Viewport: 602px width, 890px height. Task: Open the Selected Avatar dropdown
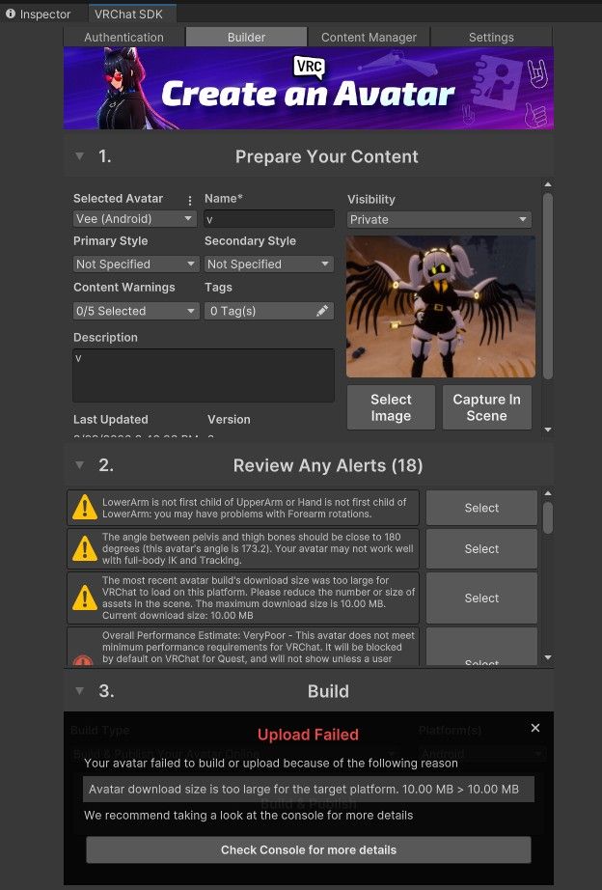click(x=134, y=218)
